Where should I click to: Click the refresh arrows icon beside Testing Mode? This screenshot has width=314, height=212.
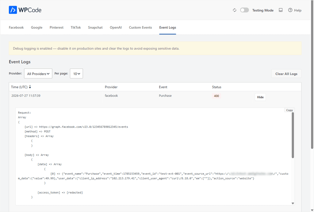(x=235, y=10)
